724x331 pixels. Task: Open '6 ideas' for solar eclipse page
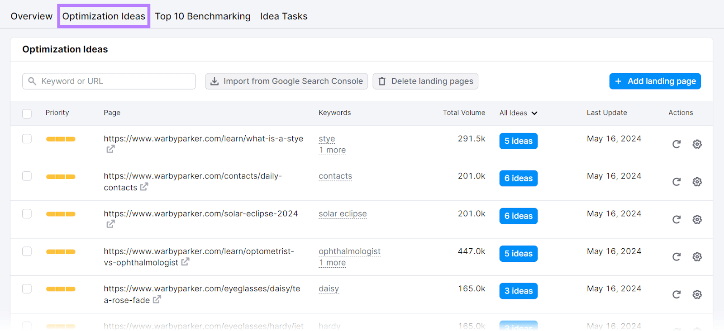click(519, 216)
